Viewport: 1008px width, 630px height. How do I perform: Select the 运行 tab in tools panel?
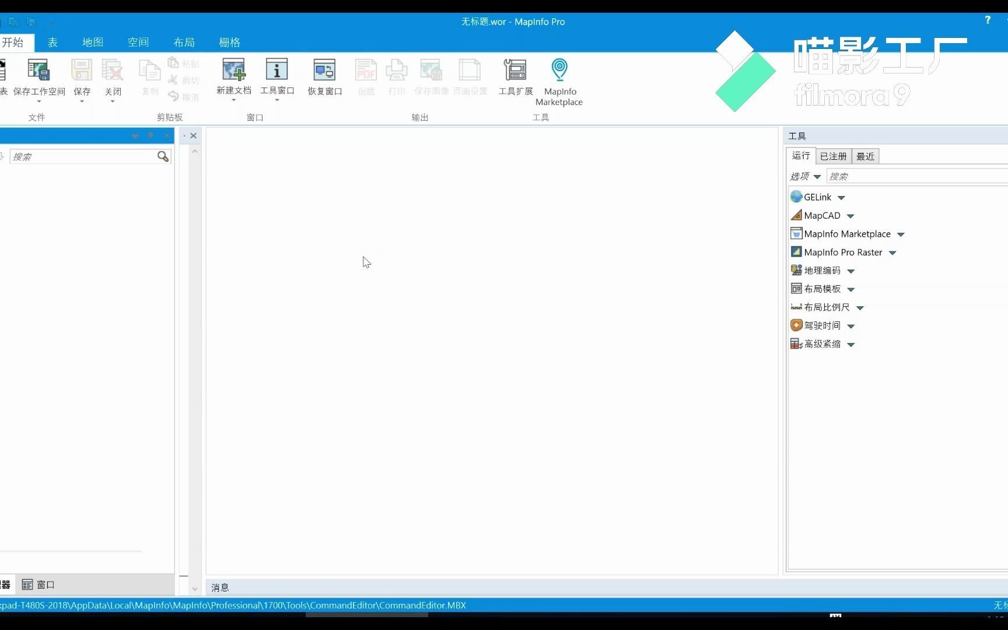point(801,155)
